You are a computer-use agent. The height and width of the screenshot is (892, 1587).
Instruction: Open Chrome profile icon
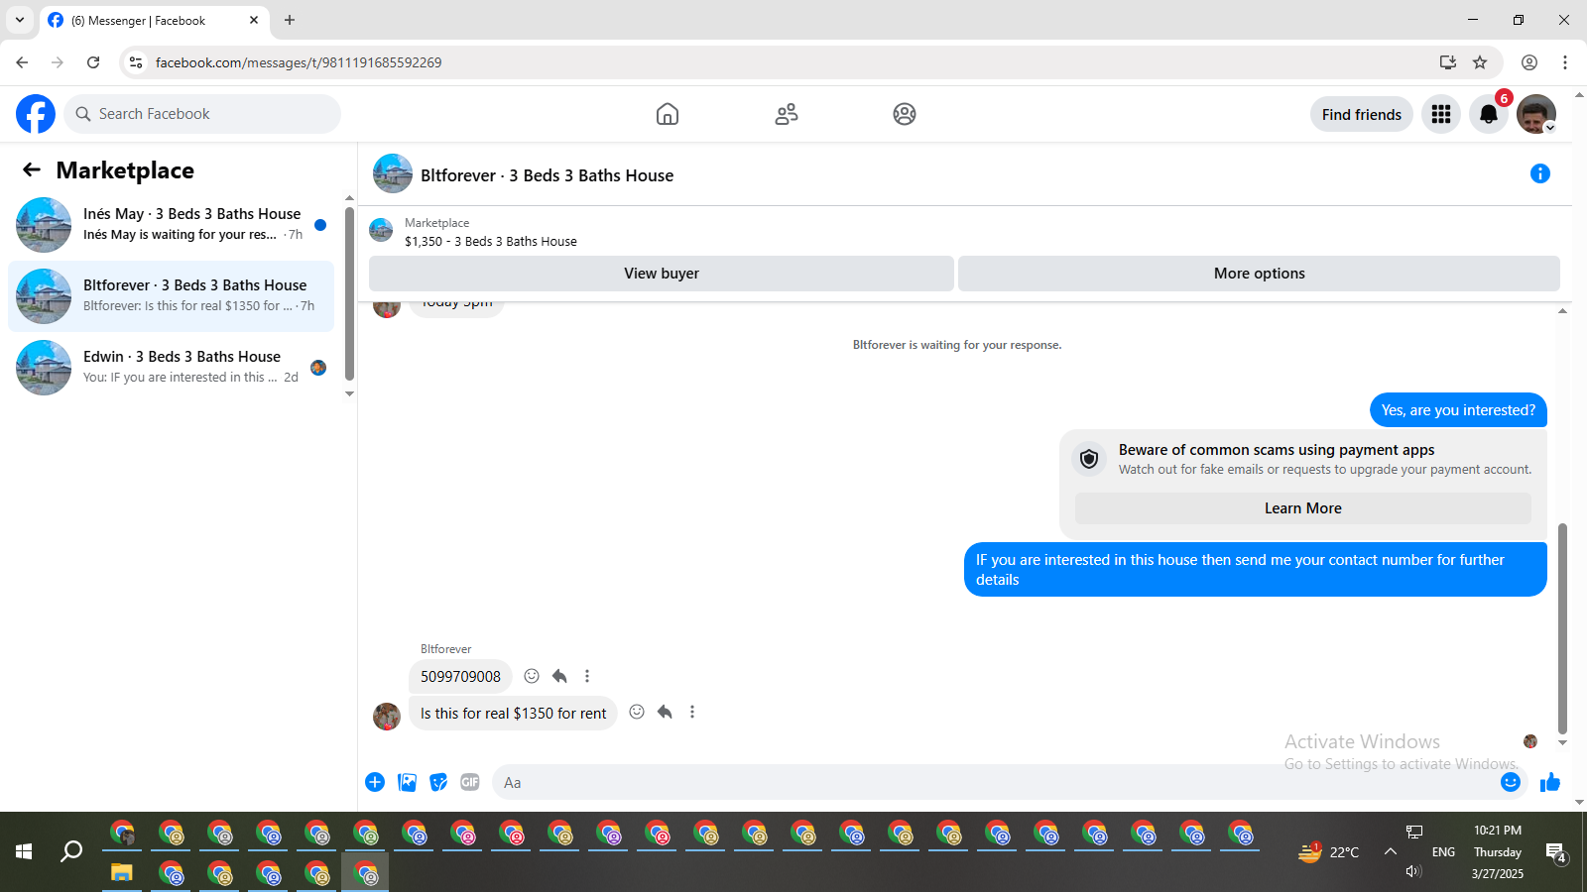click(1529, 62)
